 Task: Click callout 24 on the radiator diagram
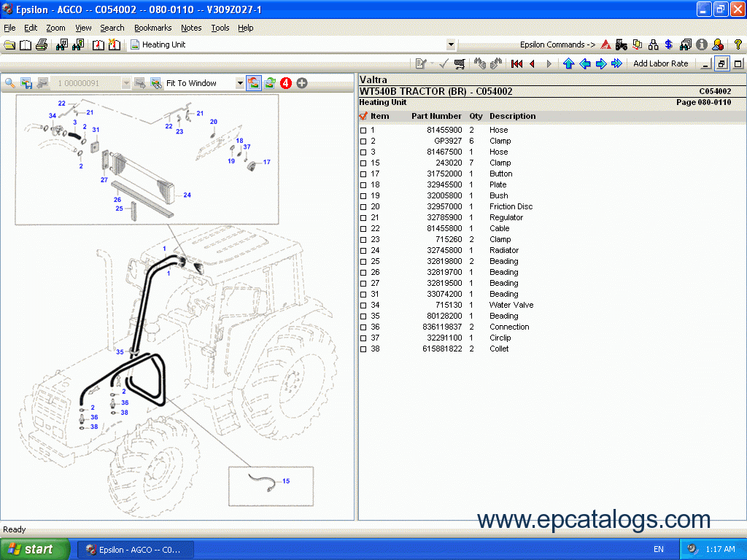187,195
